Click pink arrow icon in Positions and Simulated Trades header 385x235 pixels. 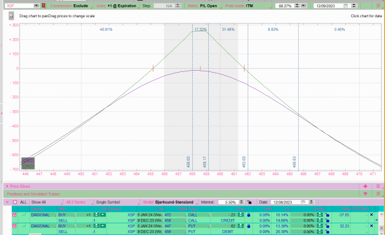(x=365, y=194)
